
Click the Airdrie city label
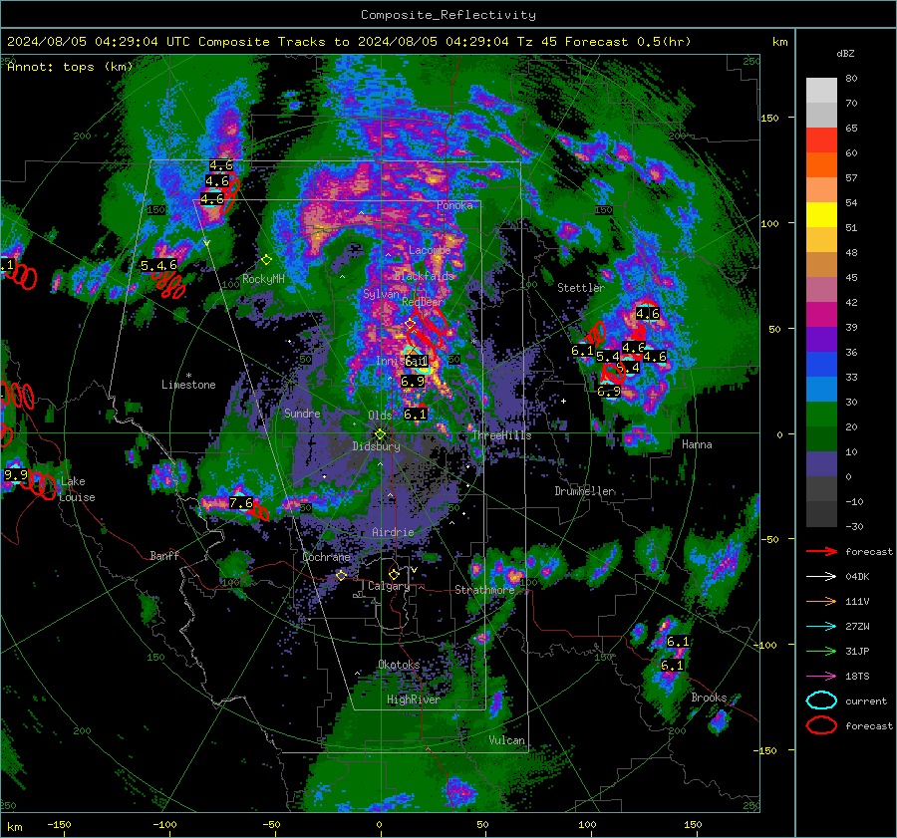point(393,532)
